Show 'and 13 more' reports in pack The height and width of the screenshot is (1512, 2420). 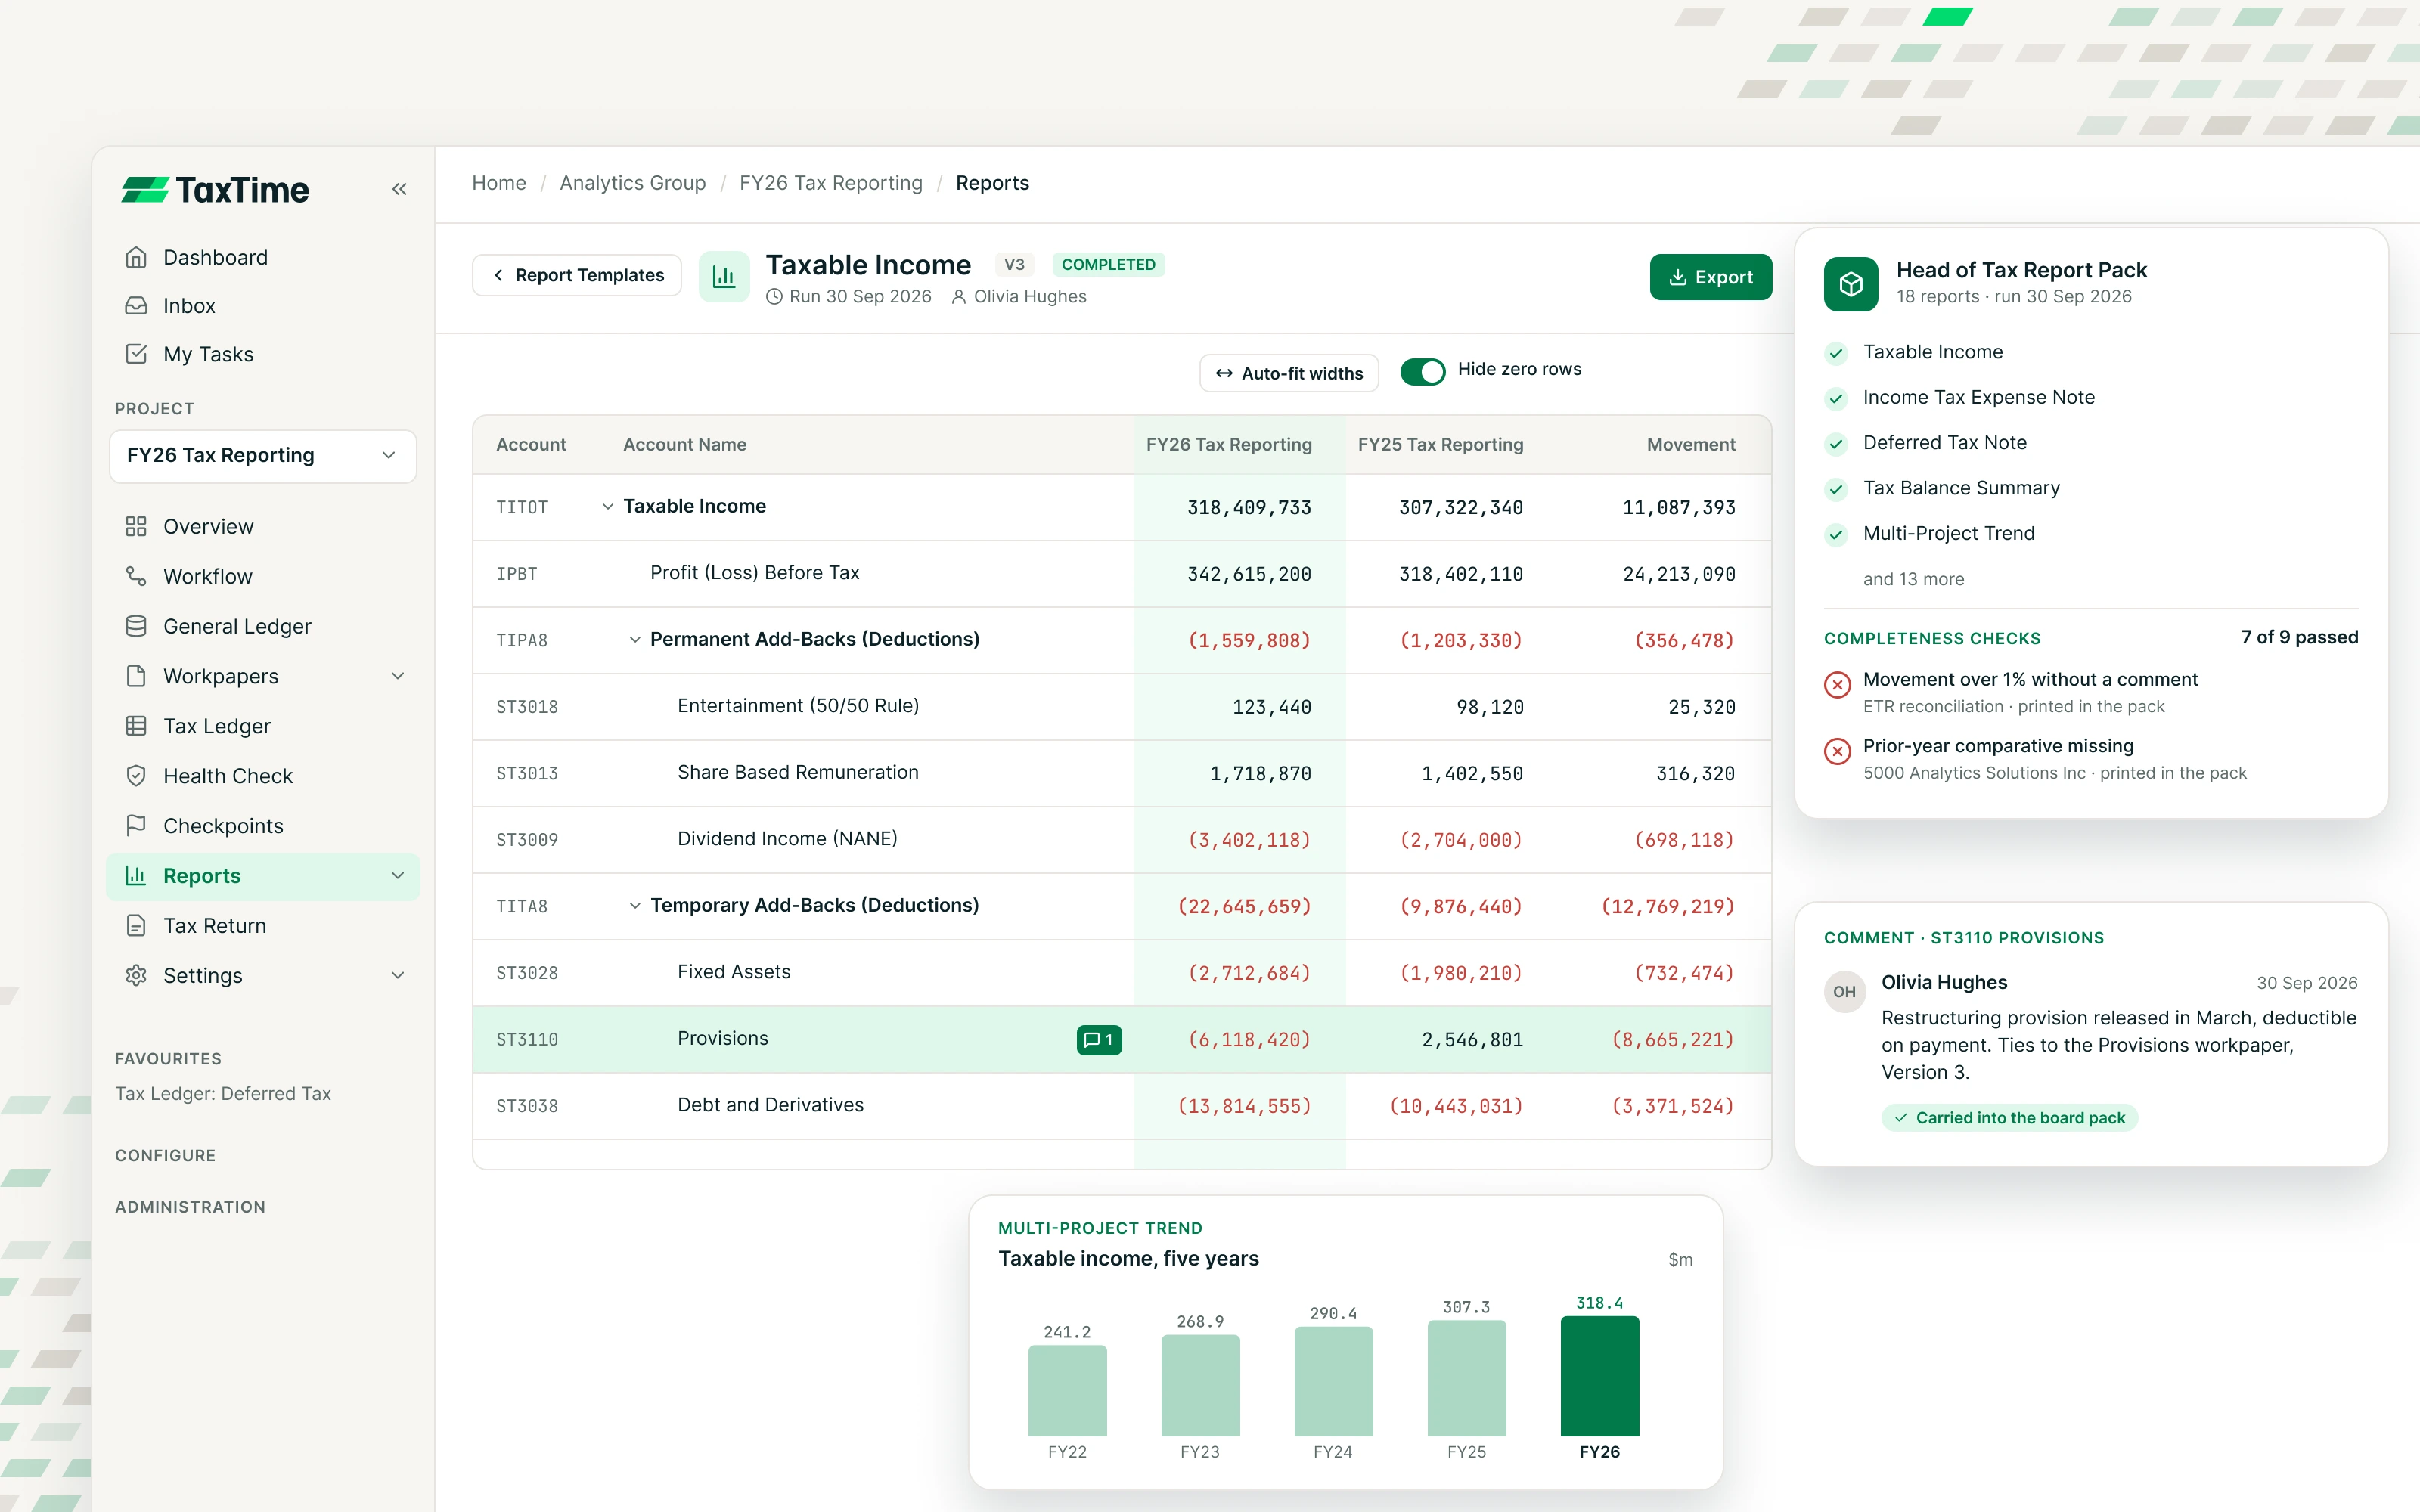tap(1913, 579)
